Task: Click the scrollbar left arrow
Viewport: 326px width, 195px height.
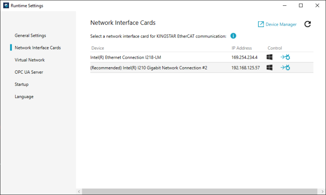Action: 79,191
